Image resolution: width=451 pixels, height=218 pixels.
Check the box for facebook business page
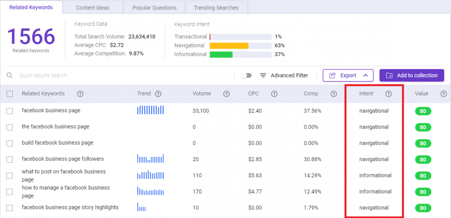(9, 111)
